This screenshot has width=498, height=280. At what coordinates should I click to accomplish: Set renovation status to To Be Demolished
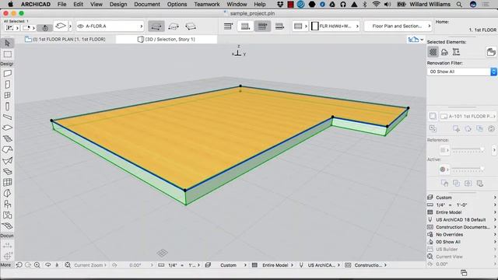[444, 52]
